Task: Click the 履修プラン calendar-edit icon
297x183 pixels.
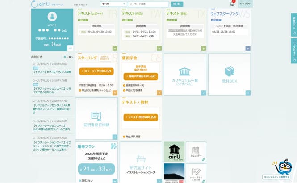Action: tap(113, 146)
